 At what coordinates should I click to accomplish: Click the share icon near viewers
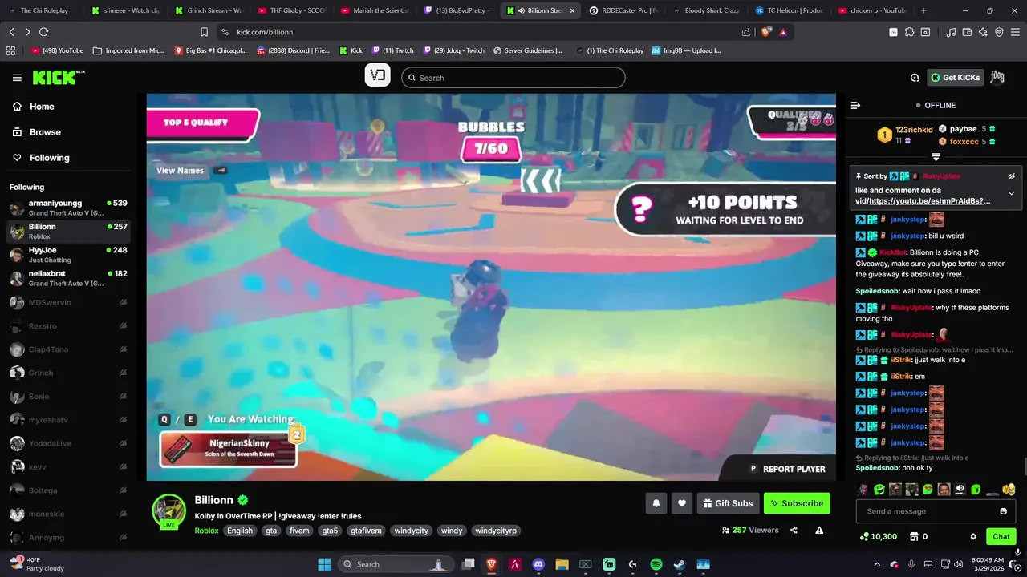tap(794, 530)
